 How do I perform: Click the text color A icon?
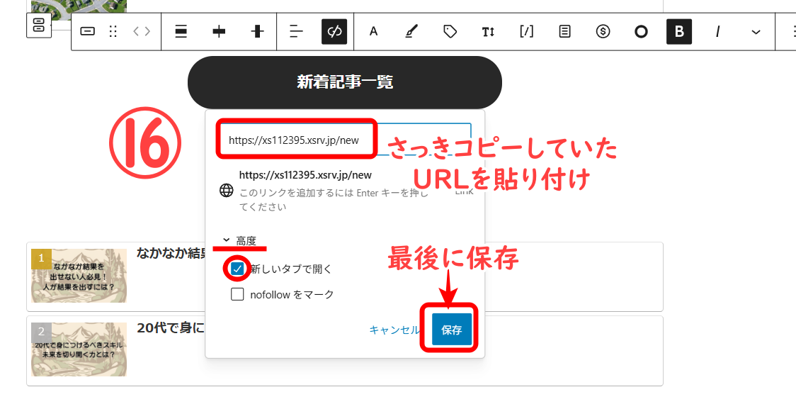(x=373, y=32)
